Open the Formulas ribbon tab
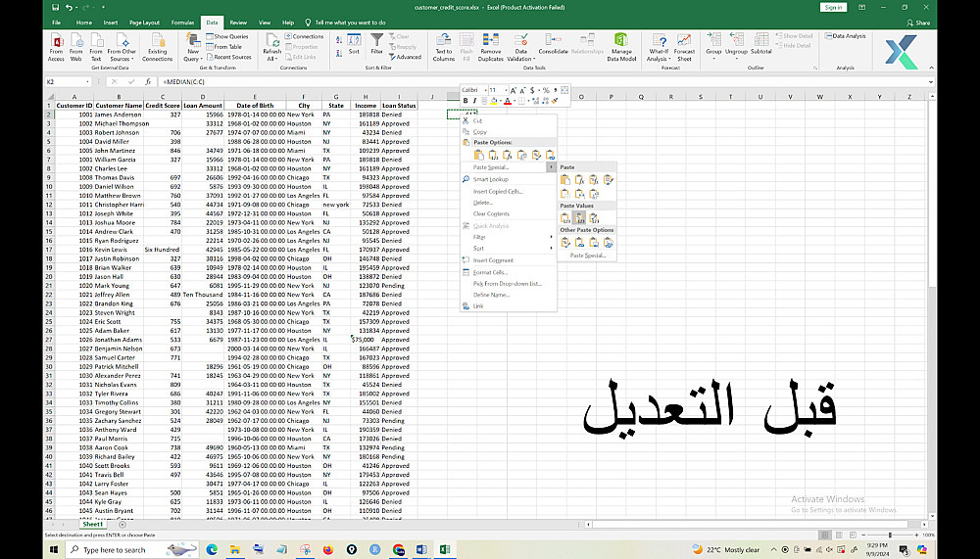This screenshot has width=980, height=559. [x=182, y=23]
